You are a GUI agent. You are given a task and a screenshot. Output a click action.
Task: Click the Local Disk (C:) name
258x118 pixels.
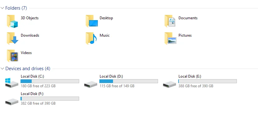point(32,76)
